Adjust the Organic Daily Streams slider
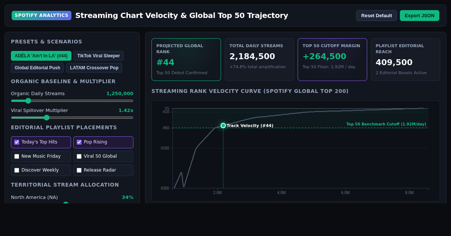This screenshot has width=451, height=236. [72, 100]
